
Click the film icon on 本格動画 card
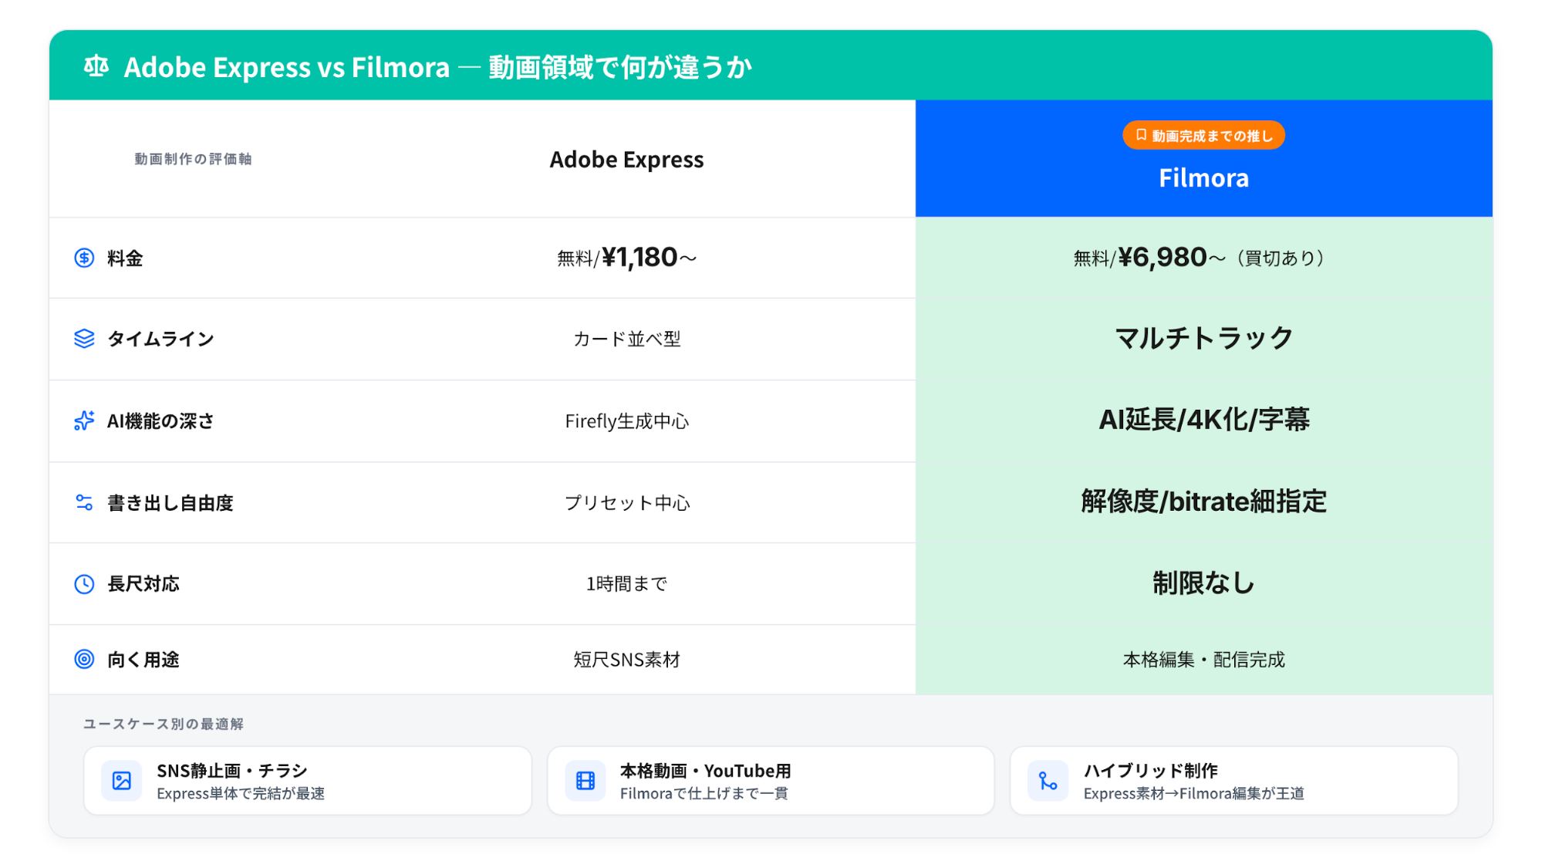[x=585, y=781]
